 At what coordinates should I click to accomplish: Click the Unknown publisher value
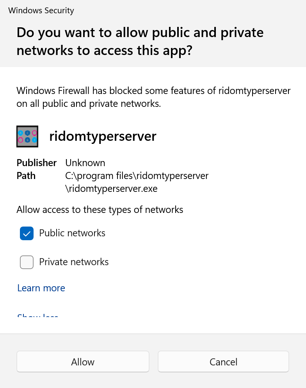click(85, 163)
